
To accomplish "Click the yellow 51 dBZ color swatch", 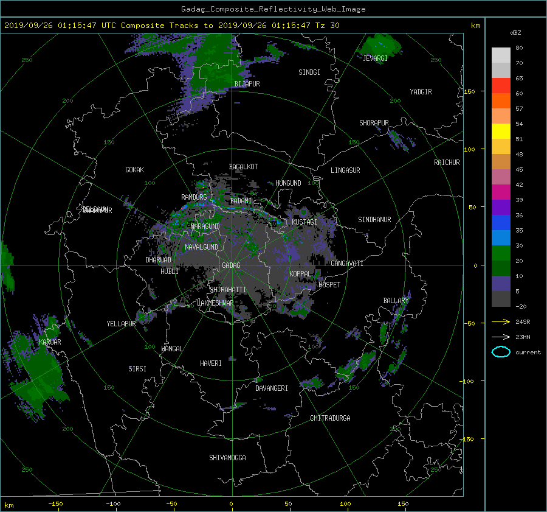I will tap(501, 131).
